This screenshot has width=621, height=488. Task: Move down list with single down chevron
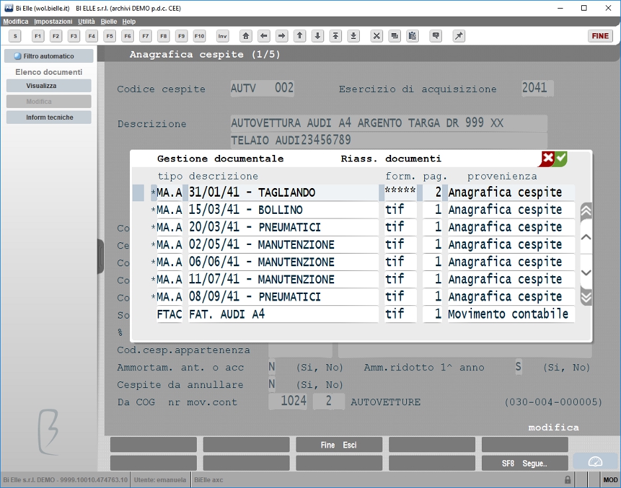click(586, 273)
